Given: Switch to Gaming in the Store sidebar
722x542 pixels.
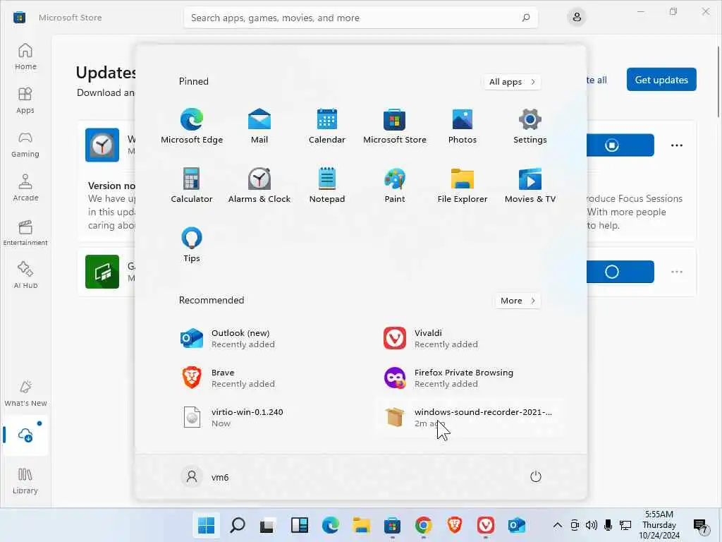Looking at the screenshot, I should tap(25, 144).
